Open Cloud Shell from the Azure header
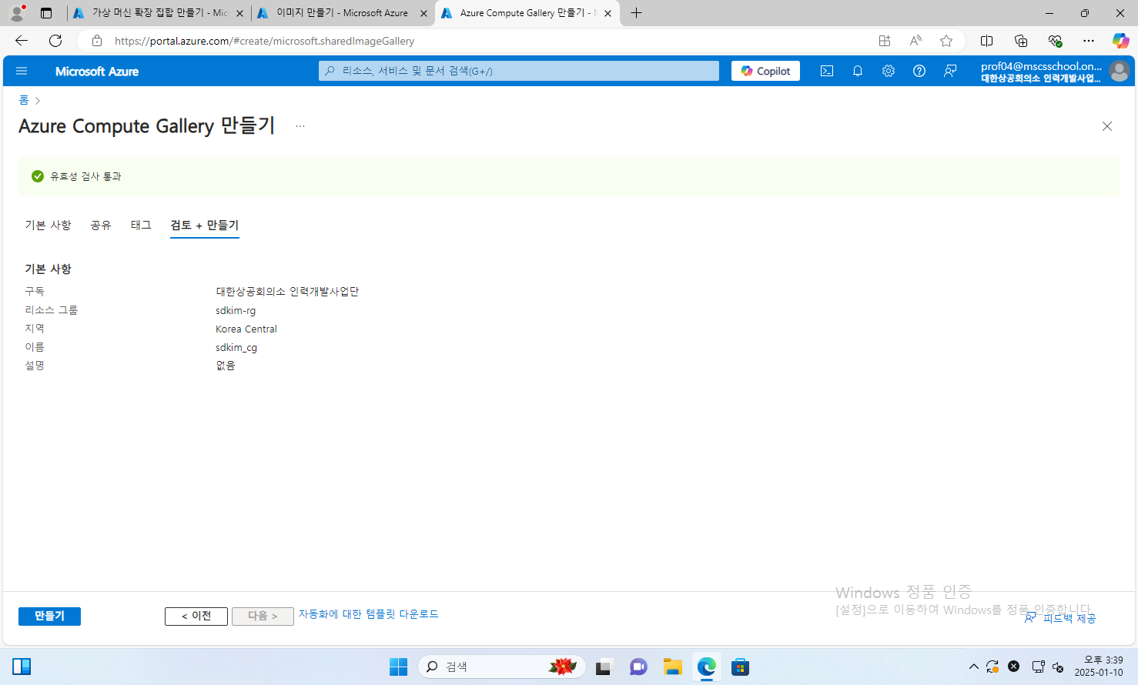1138x685 pixels. tap(827, 71)
